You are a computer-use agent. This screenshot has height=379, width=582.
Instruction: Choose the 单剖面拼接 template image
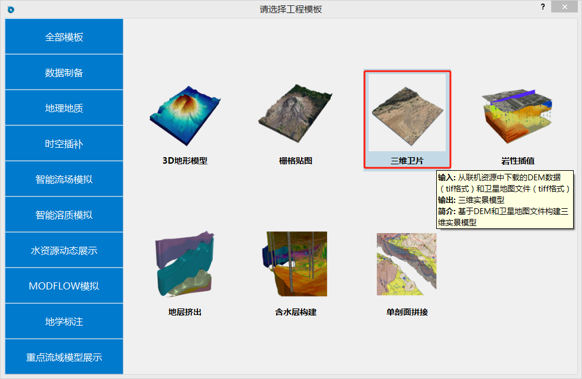(x=407, y=265)
